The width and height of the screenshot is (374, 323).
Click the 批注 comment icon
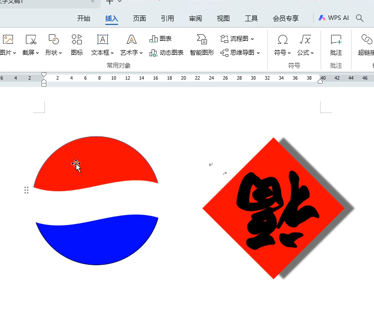coord(336,39)
